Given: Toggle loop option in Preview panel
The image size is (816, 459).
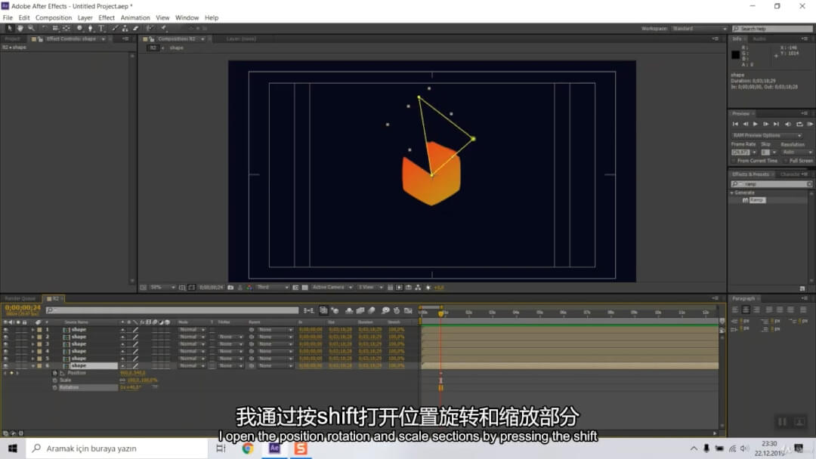Looking at the screenshot, I should click(x=799, y=125).
